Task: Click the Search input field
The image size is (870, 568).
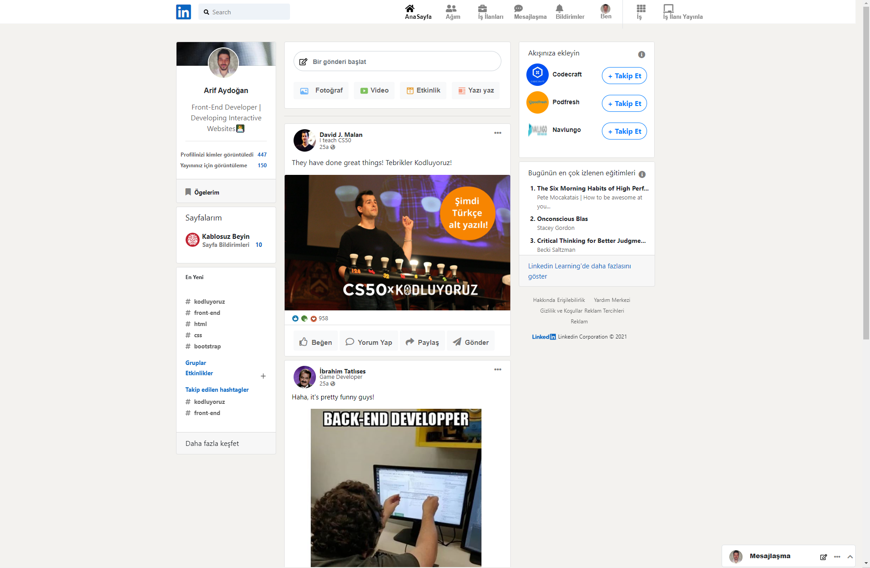Action: 244,12
